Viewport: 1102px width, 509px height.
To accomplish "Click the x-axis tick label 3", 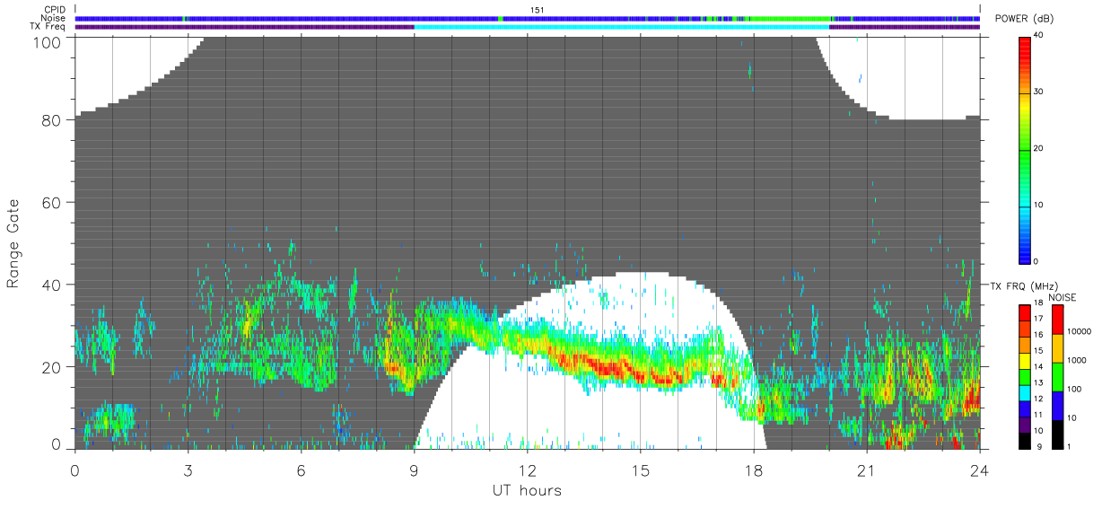I will 188,470.
